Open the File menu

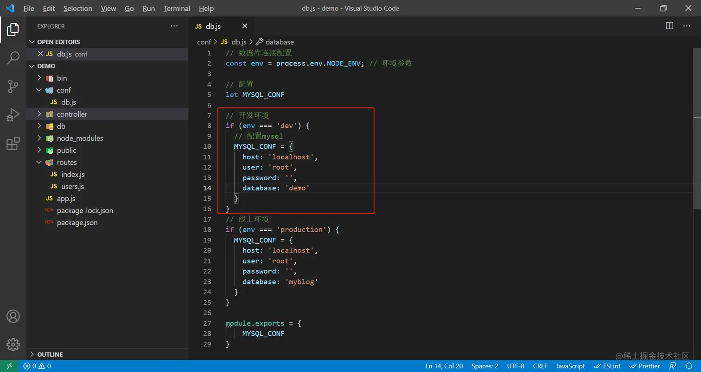29,8
